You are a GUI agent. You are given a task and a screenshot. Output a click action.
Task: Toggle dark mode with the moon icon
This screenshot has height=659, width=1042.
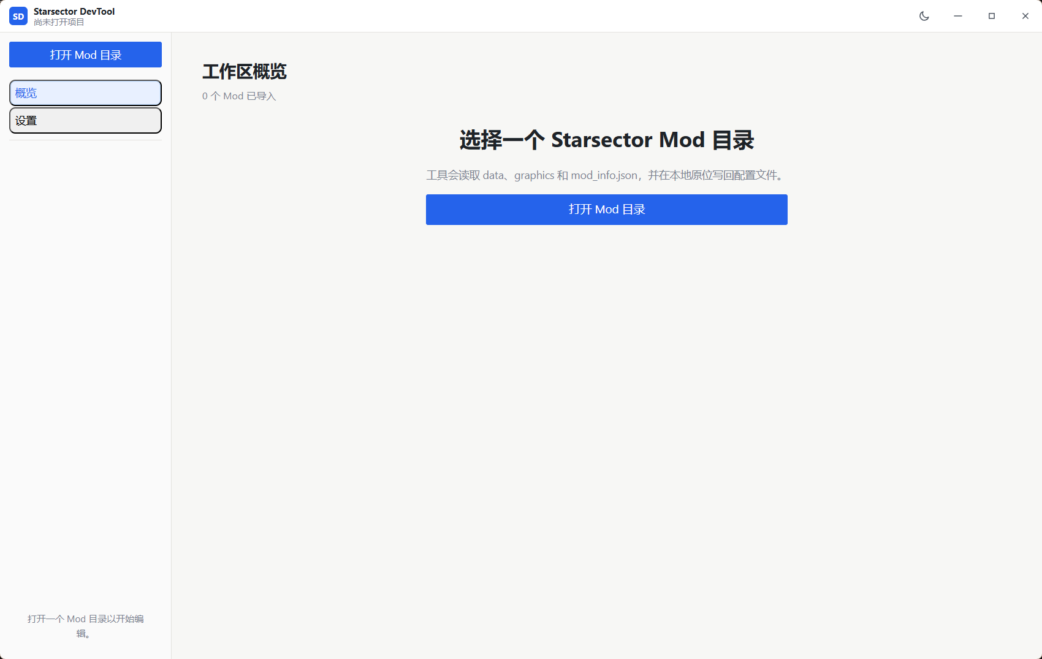924,17
